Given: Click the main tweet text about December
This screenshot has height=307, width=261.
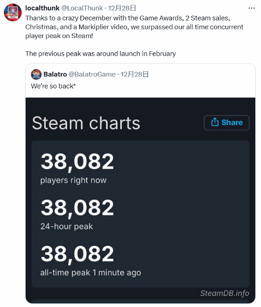Looking at the screenshot, I should click(x=134, y=27).
